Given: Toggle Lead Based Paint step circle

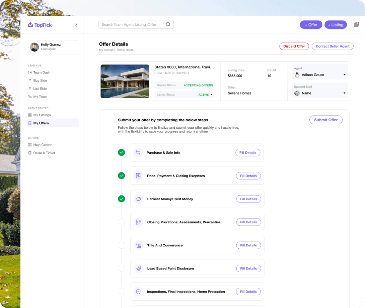Looking at the screenshot, I should [x=121, y=268].
